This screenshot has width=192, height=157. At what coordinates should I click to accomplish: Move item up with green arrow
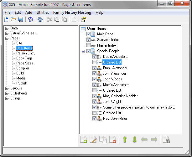pyautogui.click(x=125, y=139)
